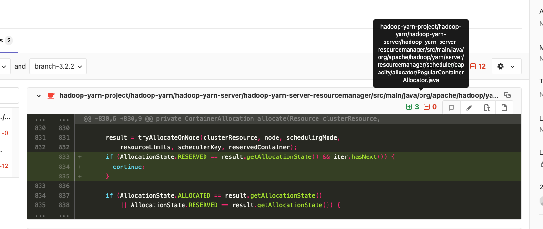Open the hadoop-yarn-project file path link
The image size is (543, 229).
tap(278, 95)
